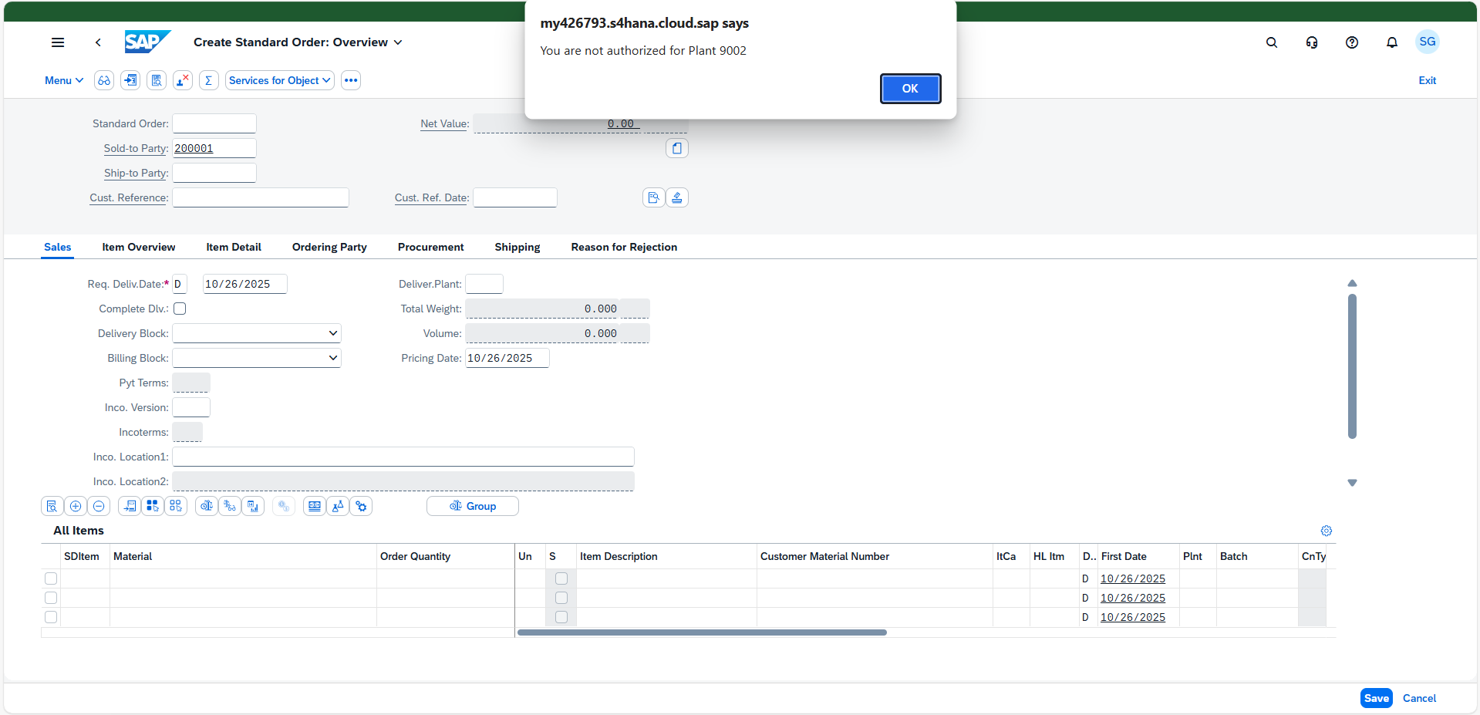The image size is (1480, 715).
Task: Click the help question mark icon
Action: pyautogui.click(x=1351, y=42)
